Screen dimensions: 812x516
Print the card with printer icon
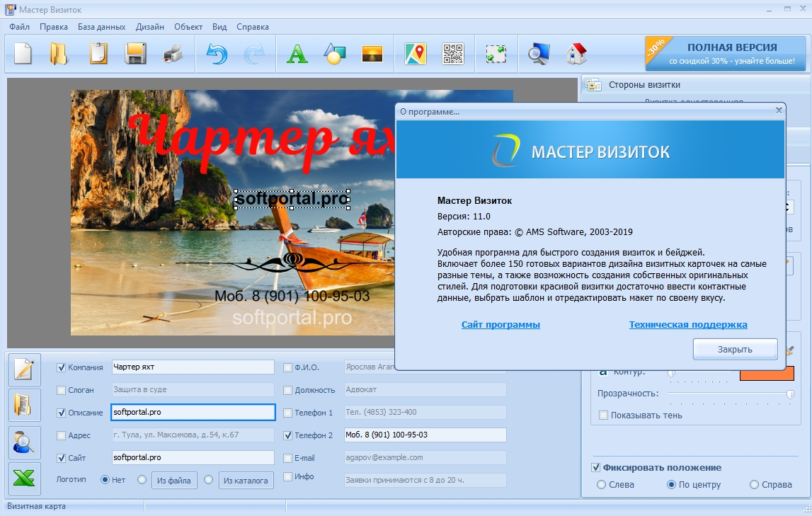point(173,54)
